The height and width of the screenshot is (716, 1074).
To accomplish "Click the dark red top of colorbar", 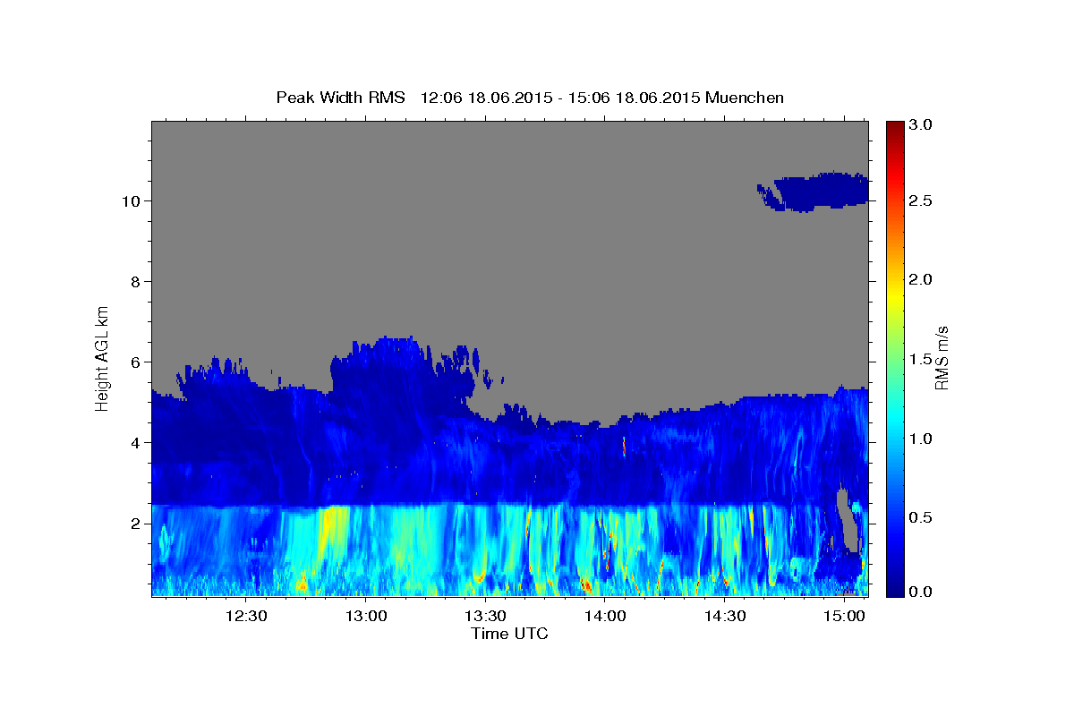I will (894, 130).
